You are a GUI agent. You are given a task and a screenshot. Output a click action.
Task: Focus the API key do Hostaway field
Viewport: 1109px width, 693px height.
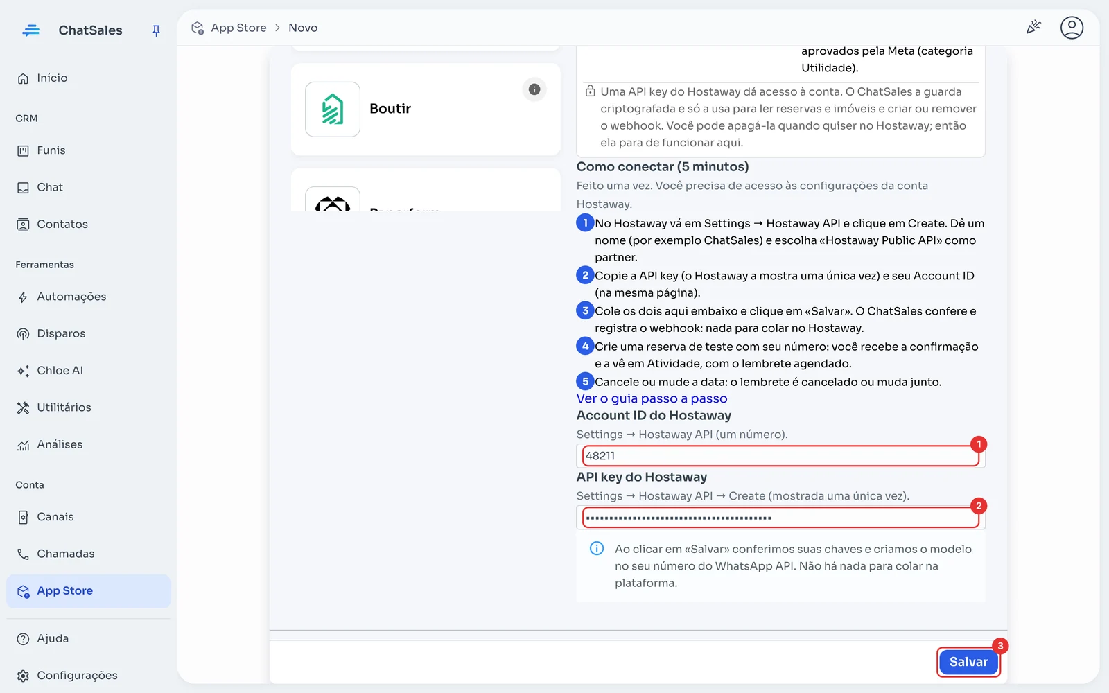point(780,518)
